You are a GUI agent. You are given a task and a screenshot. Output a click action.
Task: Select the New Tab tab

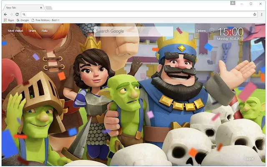pyautogui.click(x=23, y=8)
